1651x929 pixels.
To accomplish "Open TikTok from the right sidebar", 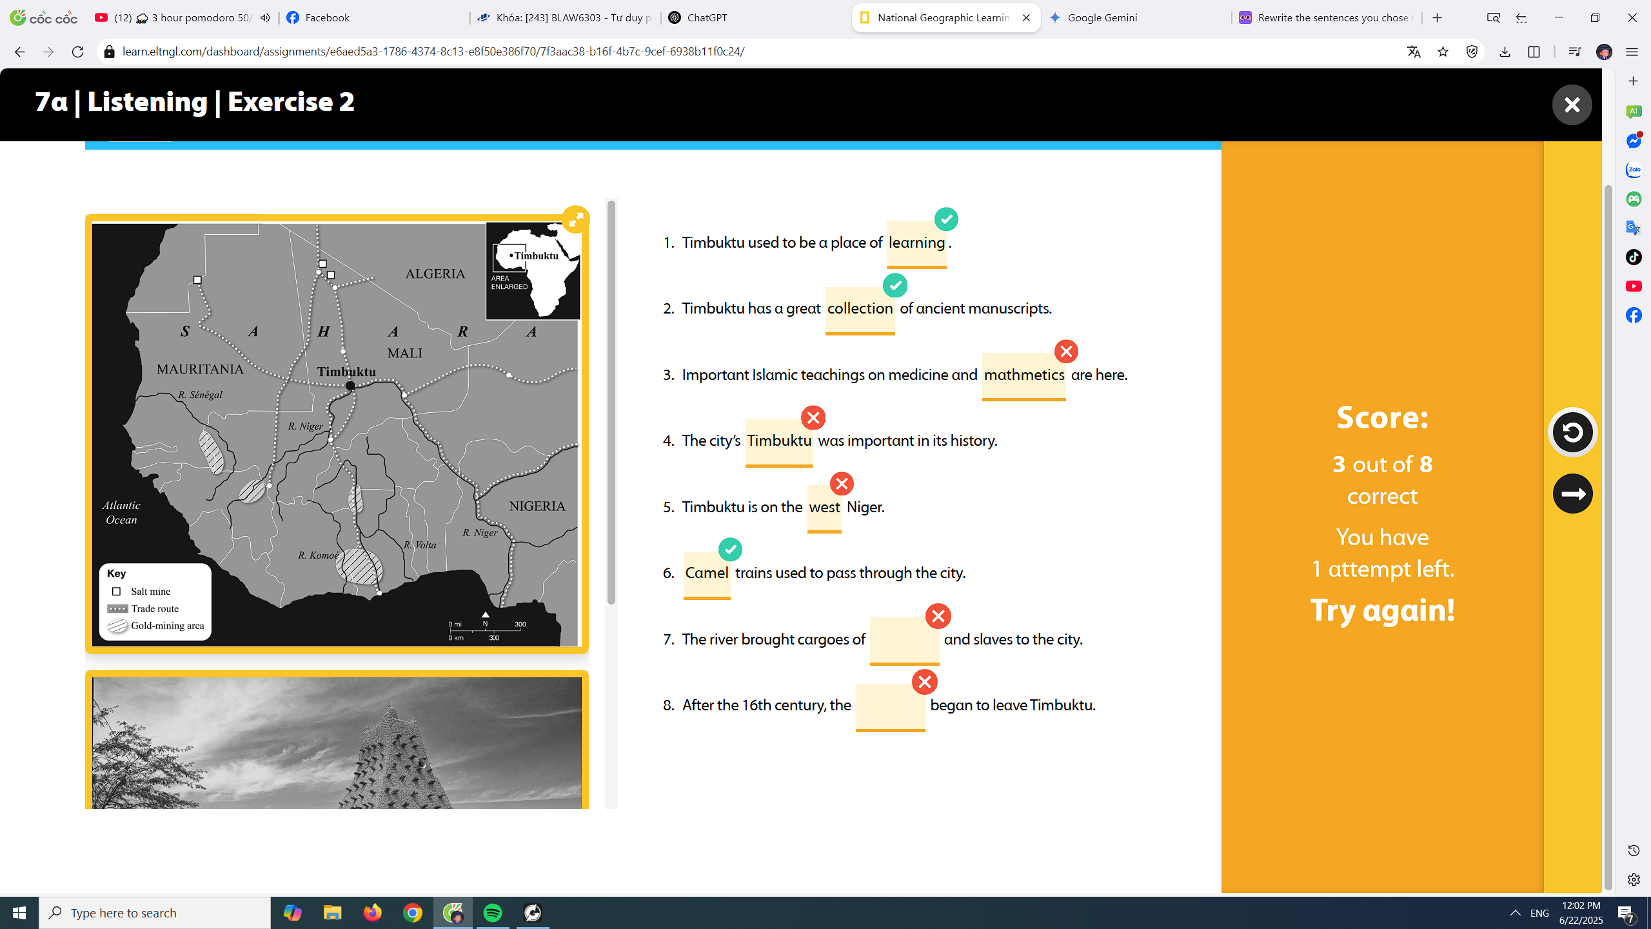I will coord(1633,257).
